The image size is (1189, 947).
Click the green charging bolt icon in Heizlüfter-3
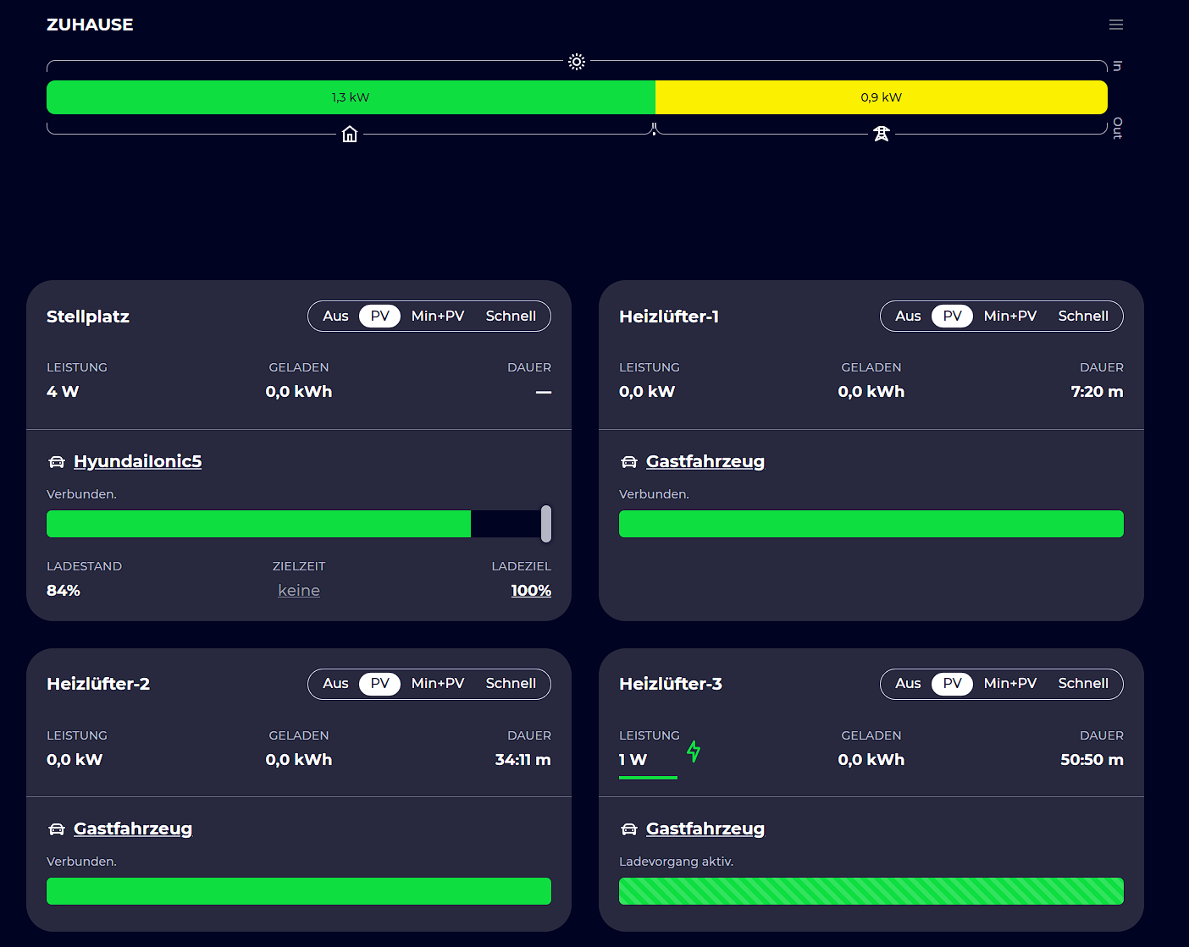(694, 751)
